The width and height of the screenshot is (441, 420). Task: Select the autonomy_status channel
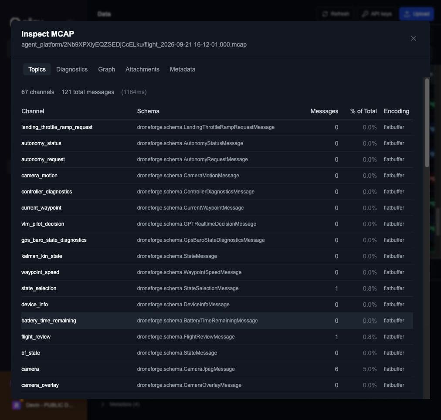point(41,143)
